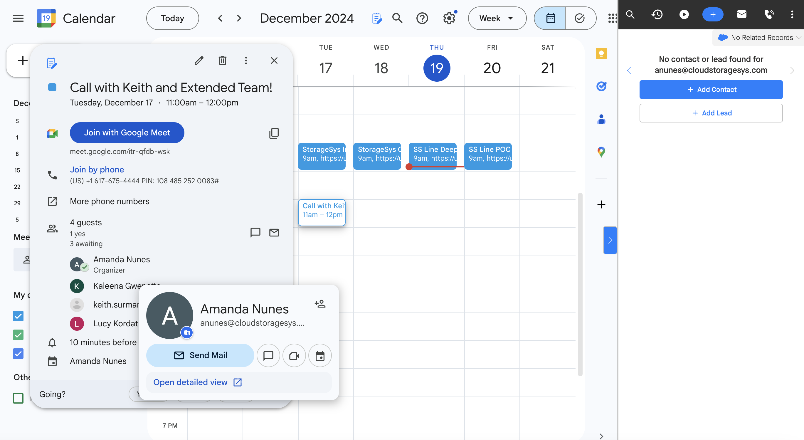Click add to contacts icon for Amanda Nunes
This screenshot has width=804, height=440.
pyautogui.click(x=320, y=303)
